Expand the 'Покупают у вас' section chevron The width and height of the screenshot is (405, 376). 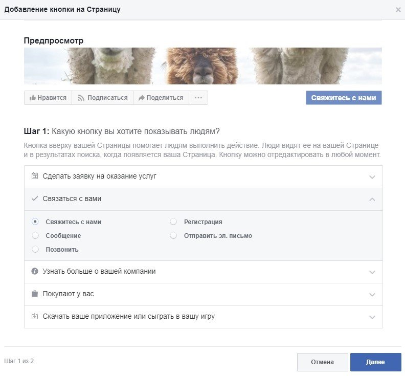pos(372,295)
